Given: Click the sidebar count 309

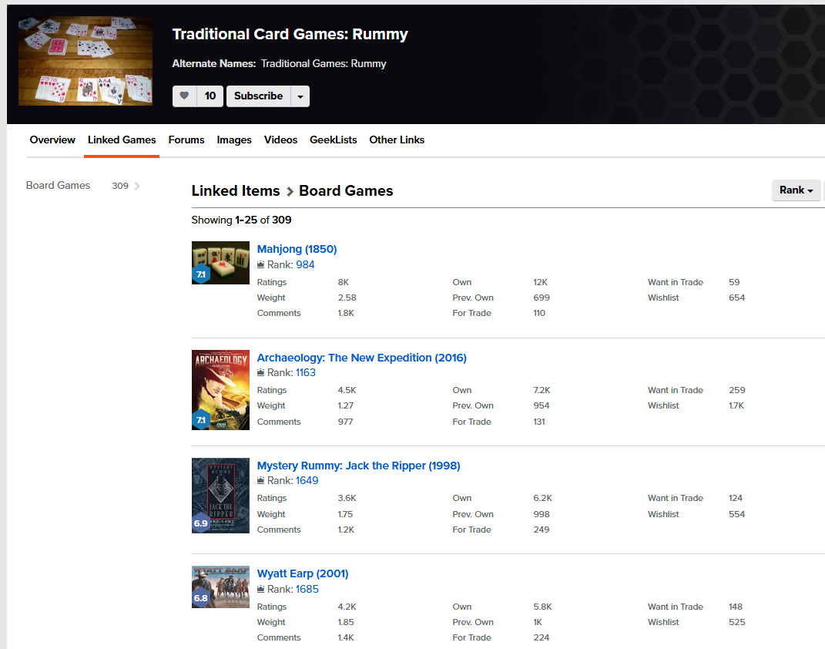Looking at the screenshot, I should point(120,186).
